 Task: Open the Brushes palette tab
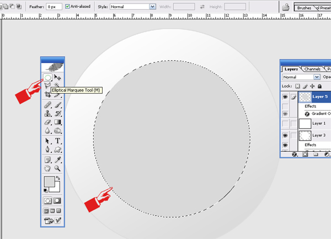click(304, 8)
